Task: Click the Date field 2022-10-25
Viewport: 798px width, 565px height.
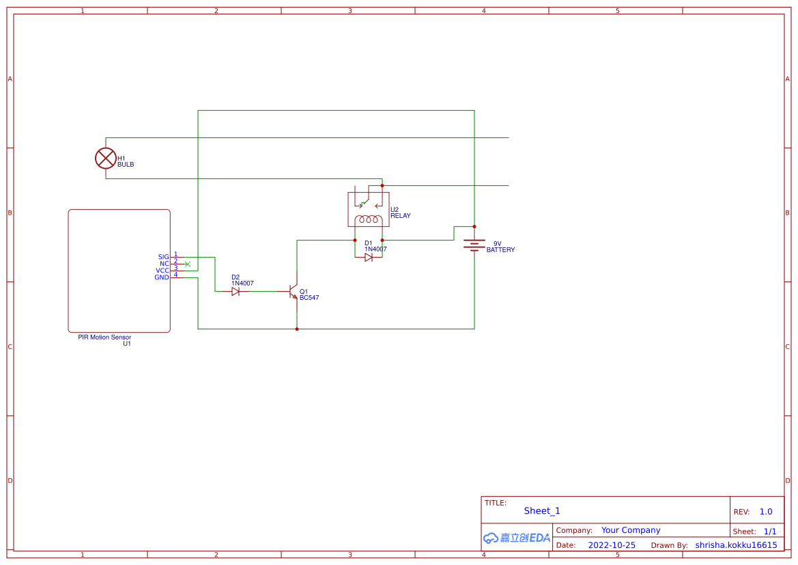Action: pos(612,545)
